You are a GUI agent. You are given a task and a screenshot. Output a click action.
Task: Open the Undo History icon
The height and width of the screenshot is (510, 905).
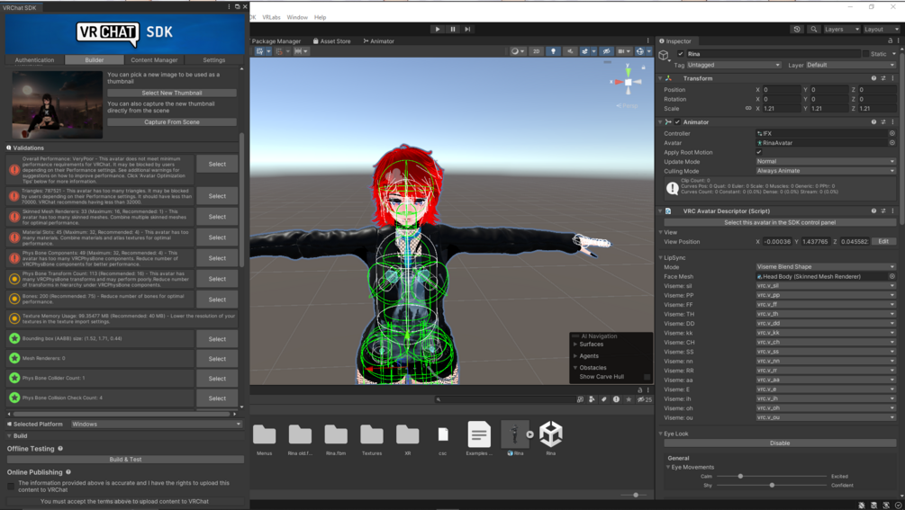click(x=797, y=29)
